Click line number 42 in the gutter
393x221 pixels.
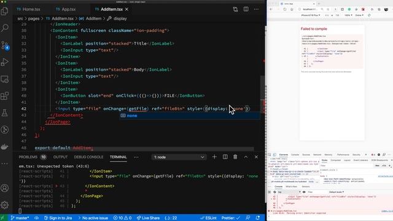(23, 109)
